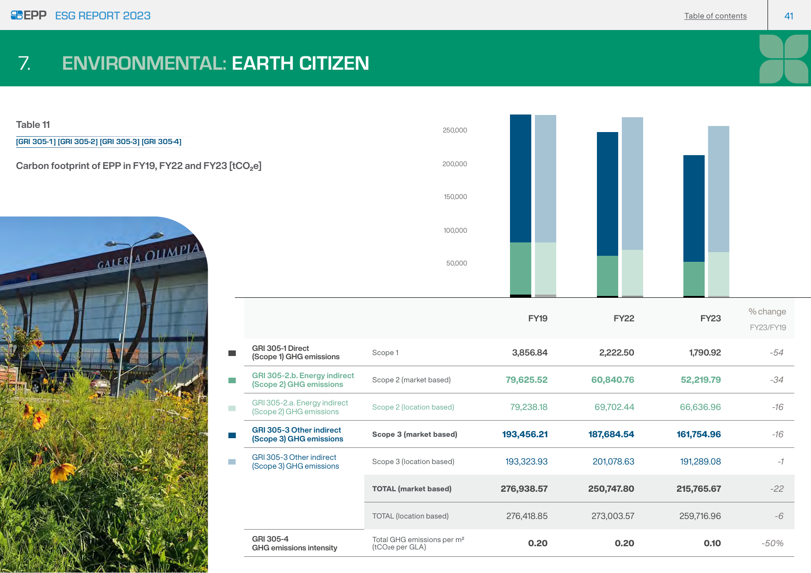
Task: Click the light blue FY23 location-based bar
Action: [719, 189]
